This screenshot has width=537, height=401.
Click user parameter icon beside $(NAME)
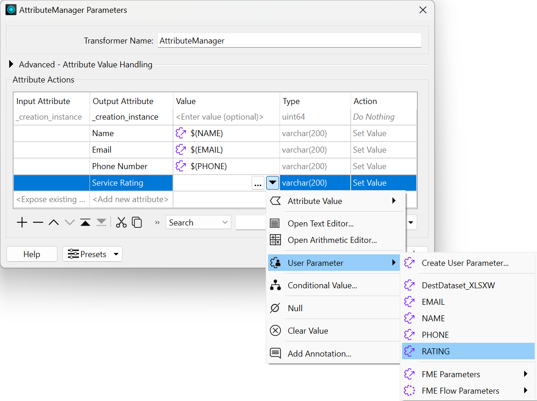pos(181,133)
